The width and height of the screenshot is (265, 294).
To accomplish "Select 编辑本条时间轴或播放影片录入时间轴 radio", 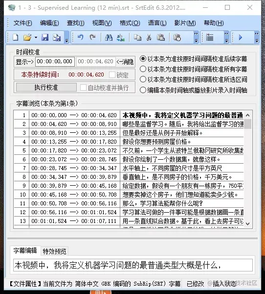I will (143, 90).
